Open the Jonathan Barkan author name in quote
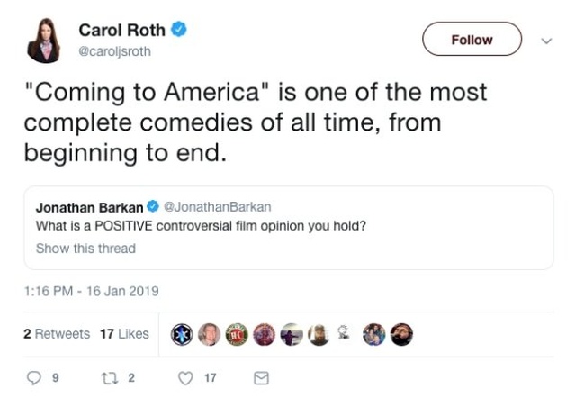 tap(89, 208)
